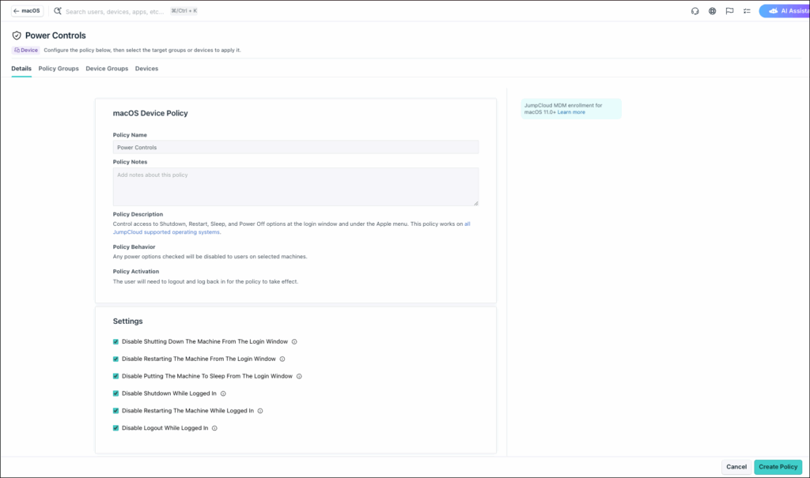
Task: Click the Cancel button
Action: click(736, 467)
